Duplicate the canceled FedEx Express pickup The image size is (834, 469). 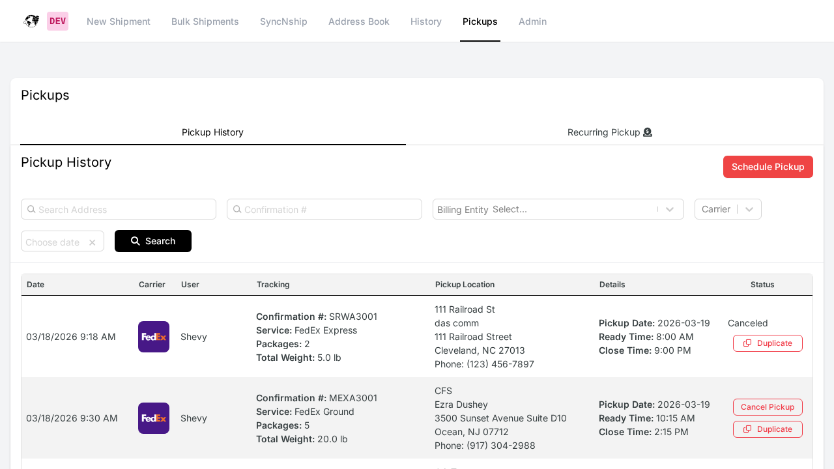(768, 343)
